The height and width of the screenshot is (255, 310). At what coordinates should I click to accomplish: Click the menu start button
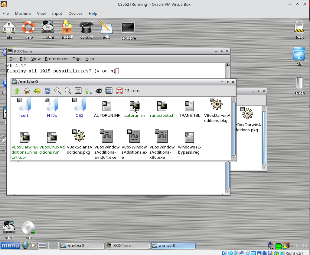click(x=10, y=246)
